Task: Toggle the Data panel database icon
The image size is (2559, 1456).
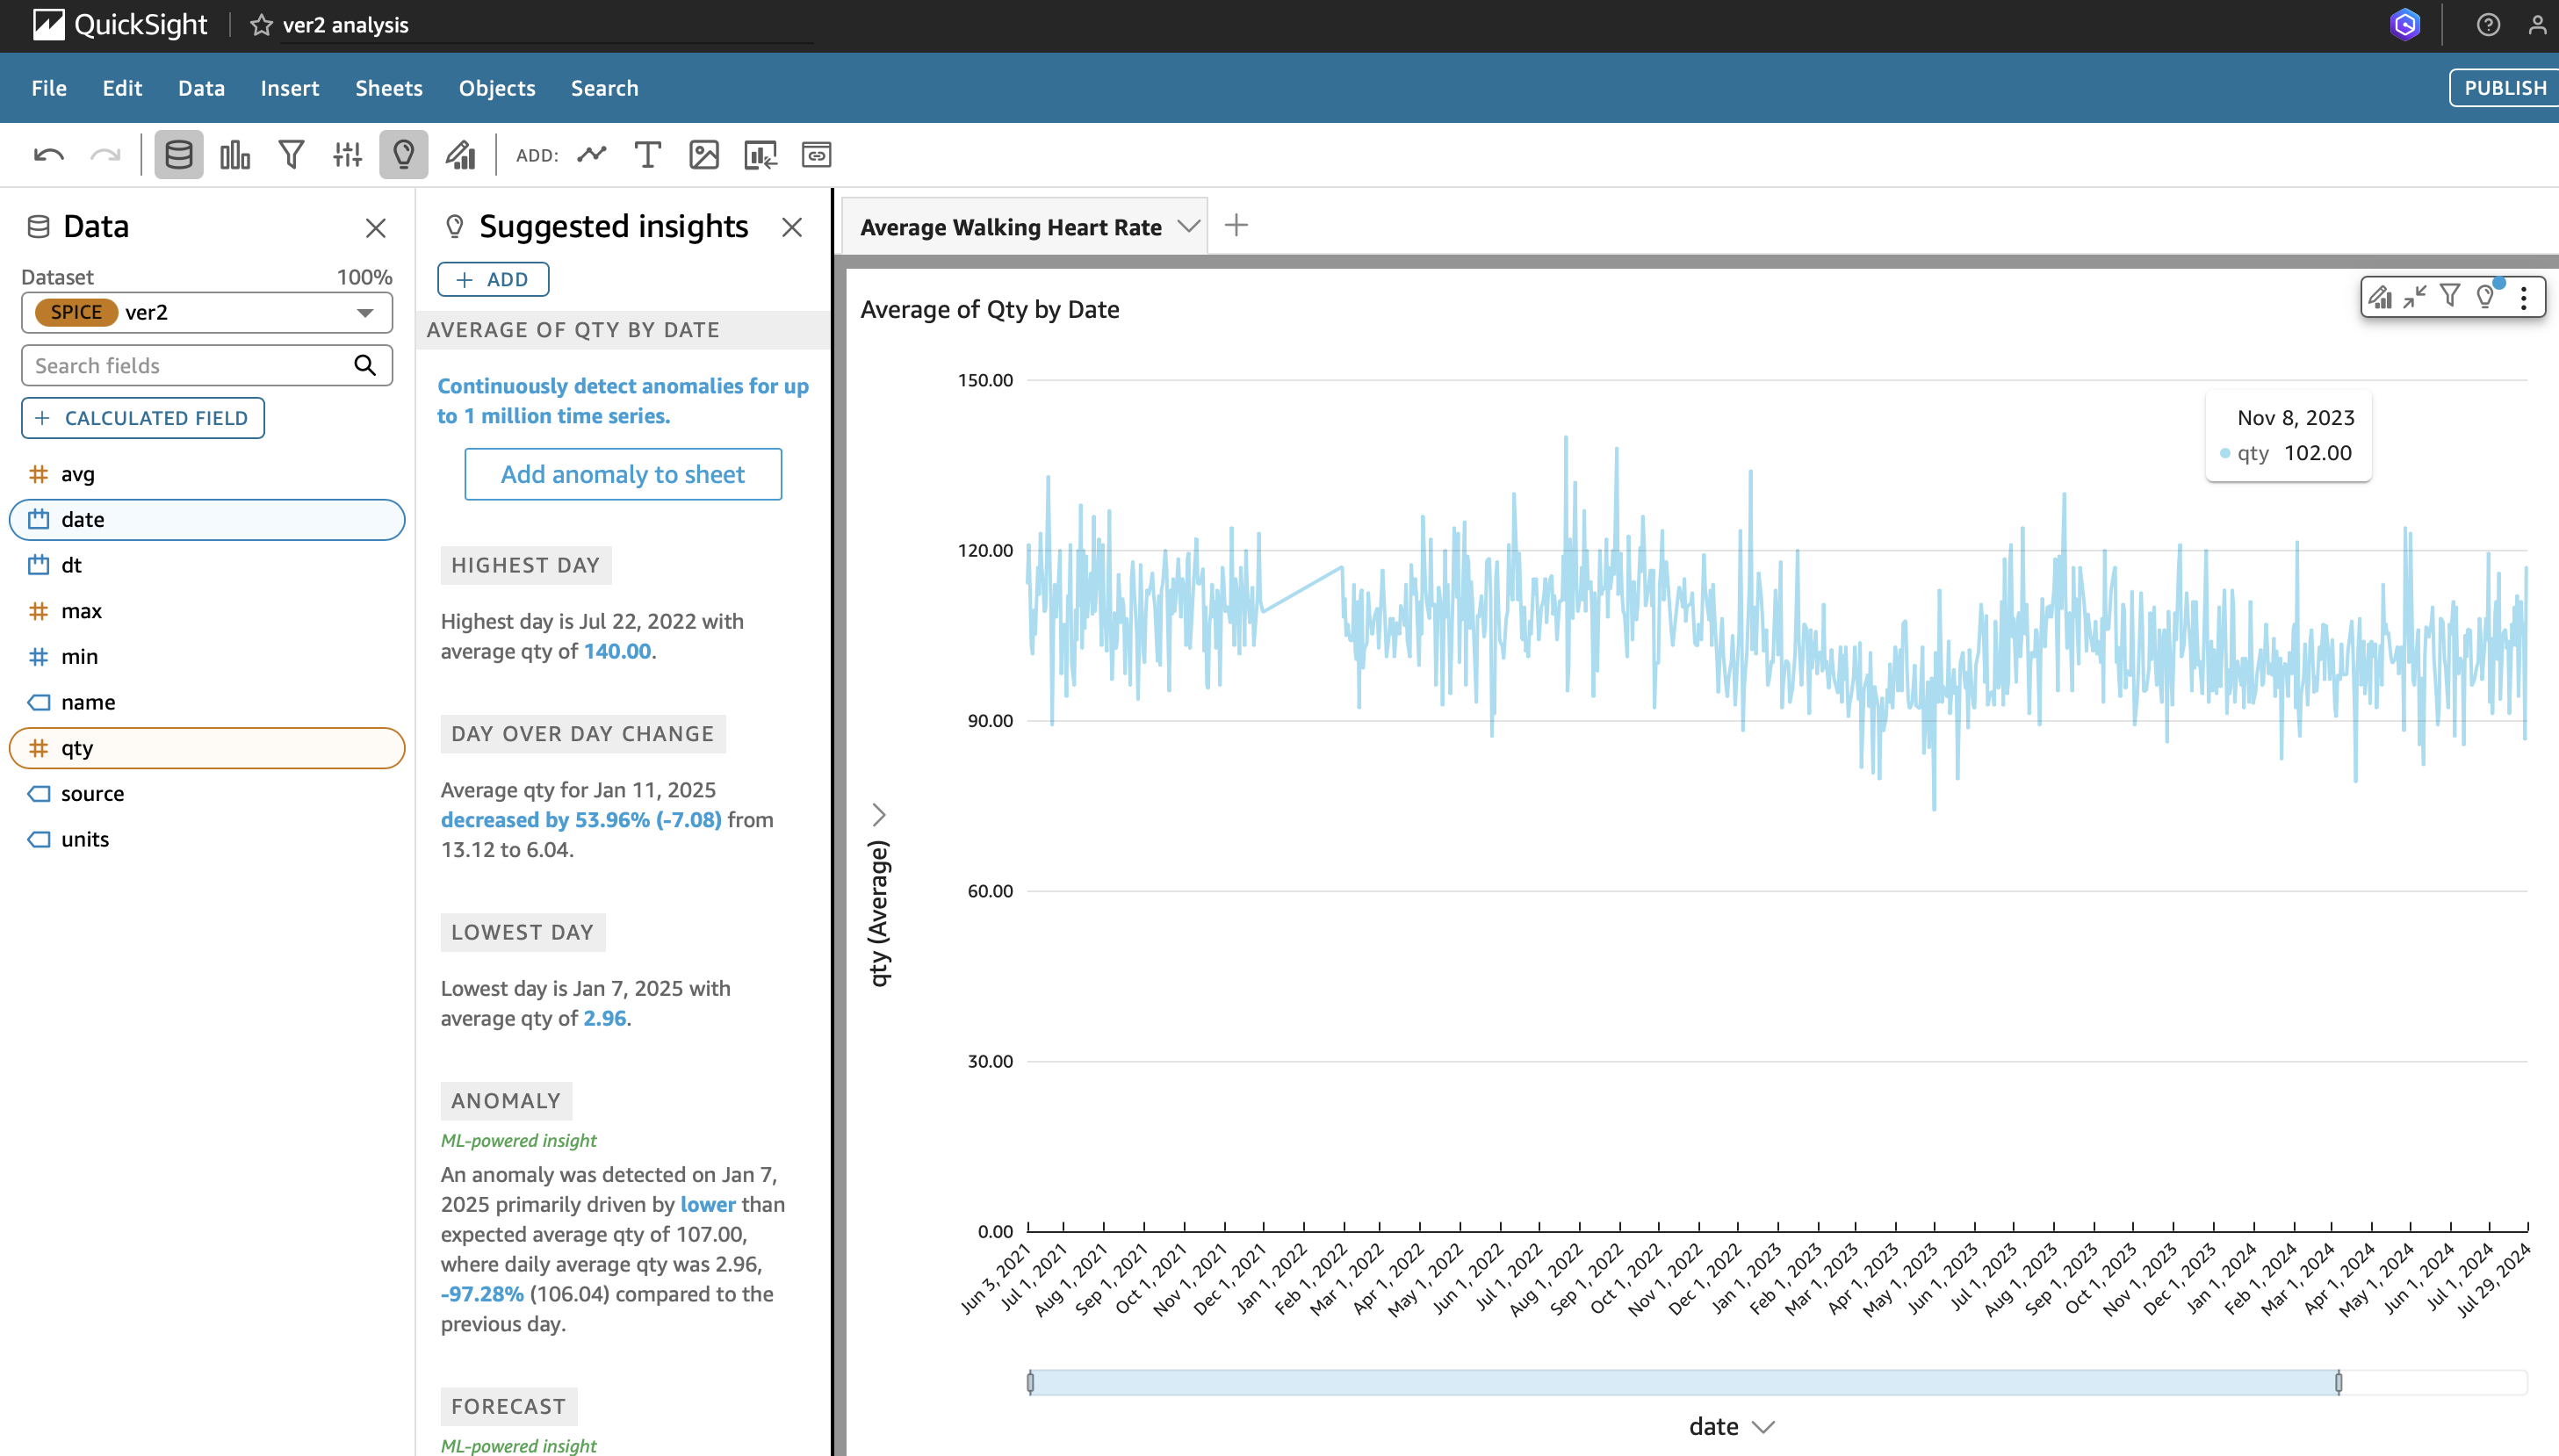Action: click(178, 155)
